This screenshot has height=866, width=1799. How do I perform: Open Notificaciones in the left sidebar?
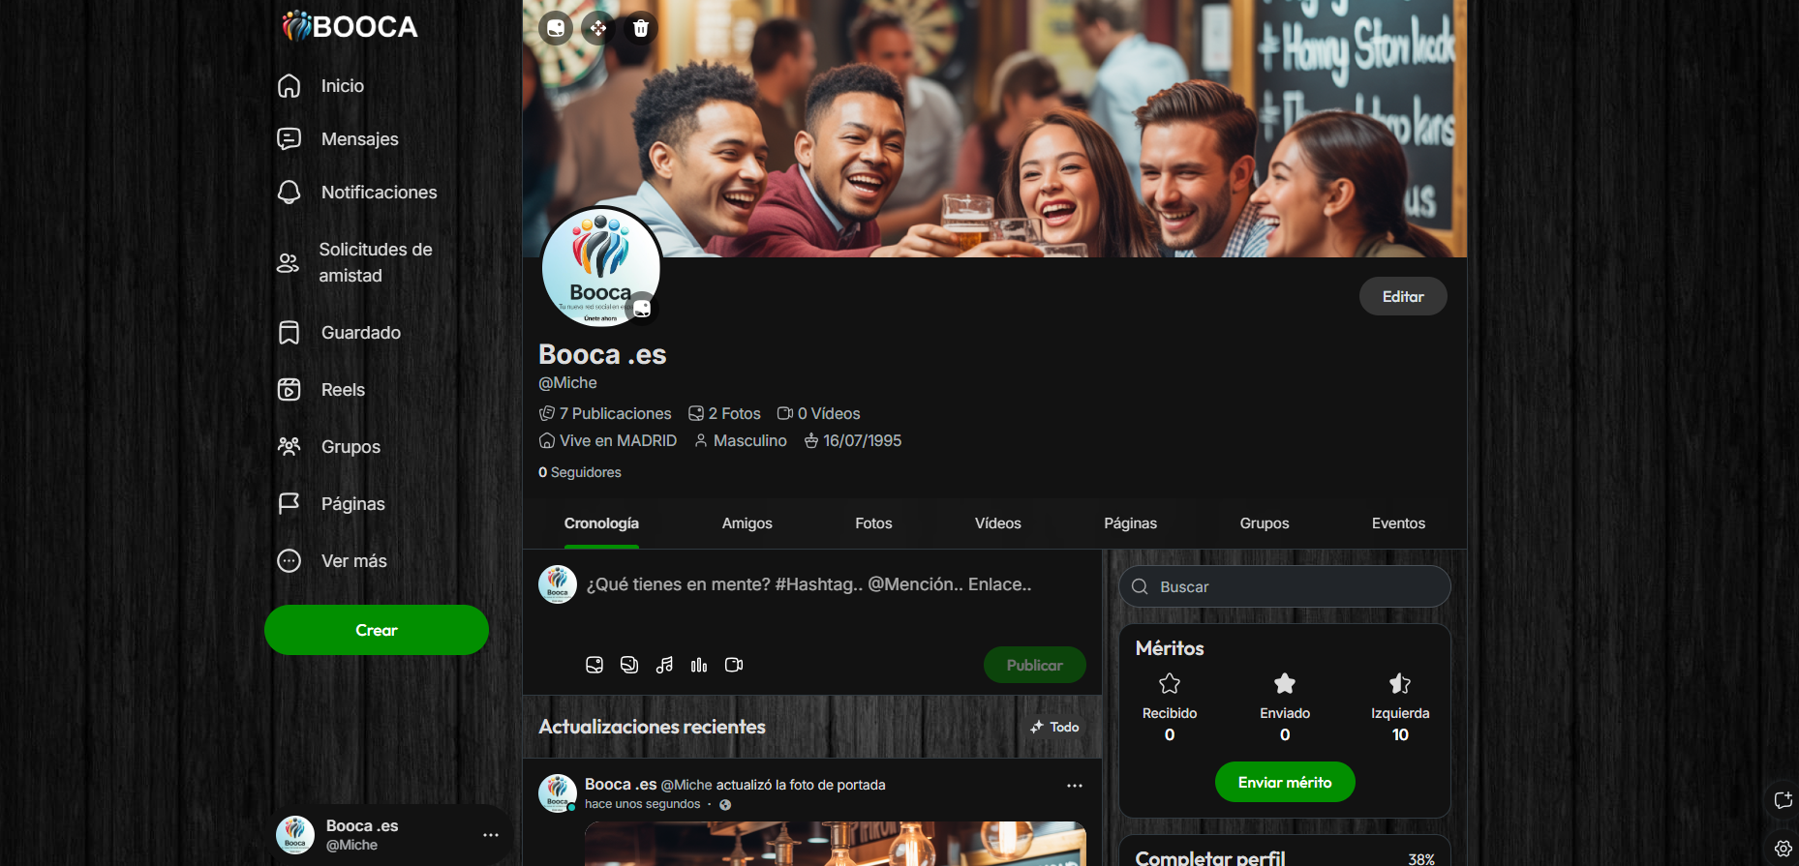(379, 193)
